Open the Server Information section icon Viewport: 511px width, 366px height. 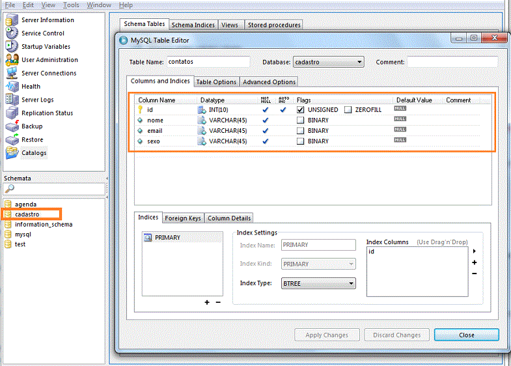click(x=12, y=20)
